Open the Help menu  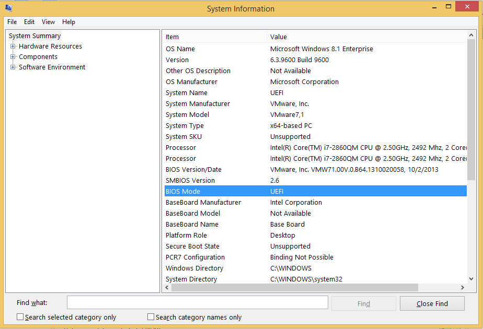(x=68, y=22)
